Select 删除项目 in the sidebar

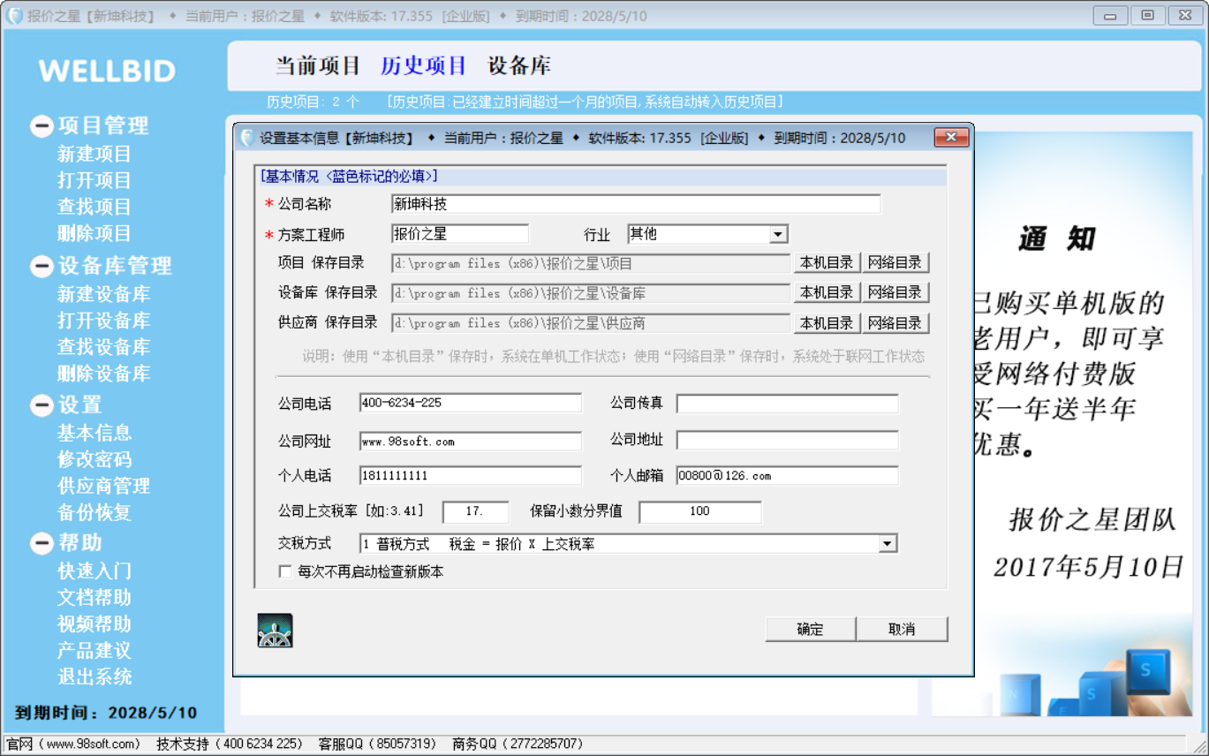pos(94,233)
